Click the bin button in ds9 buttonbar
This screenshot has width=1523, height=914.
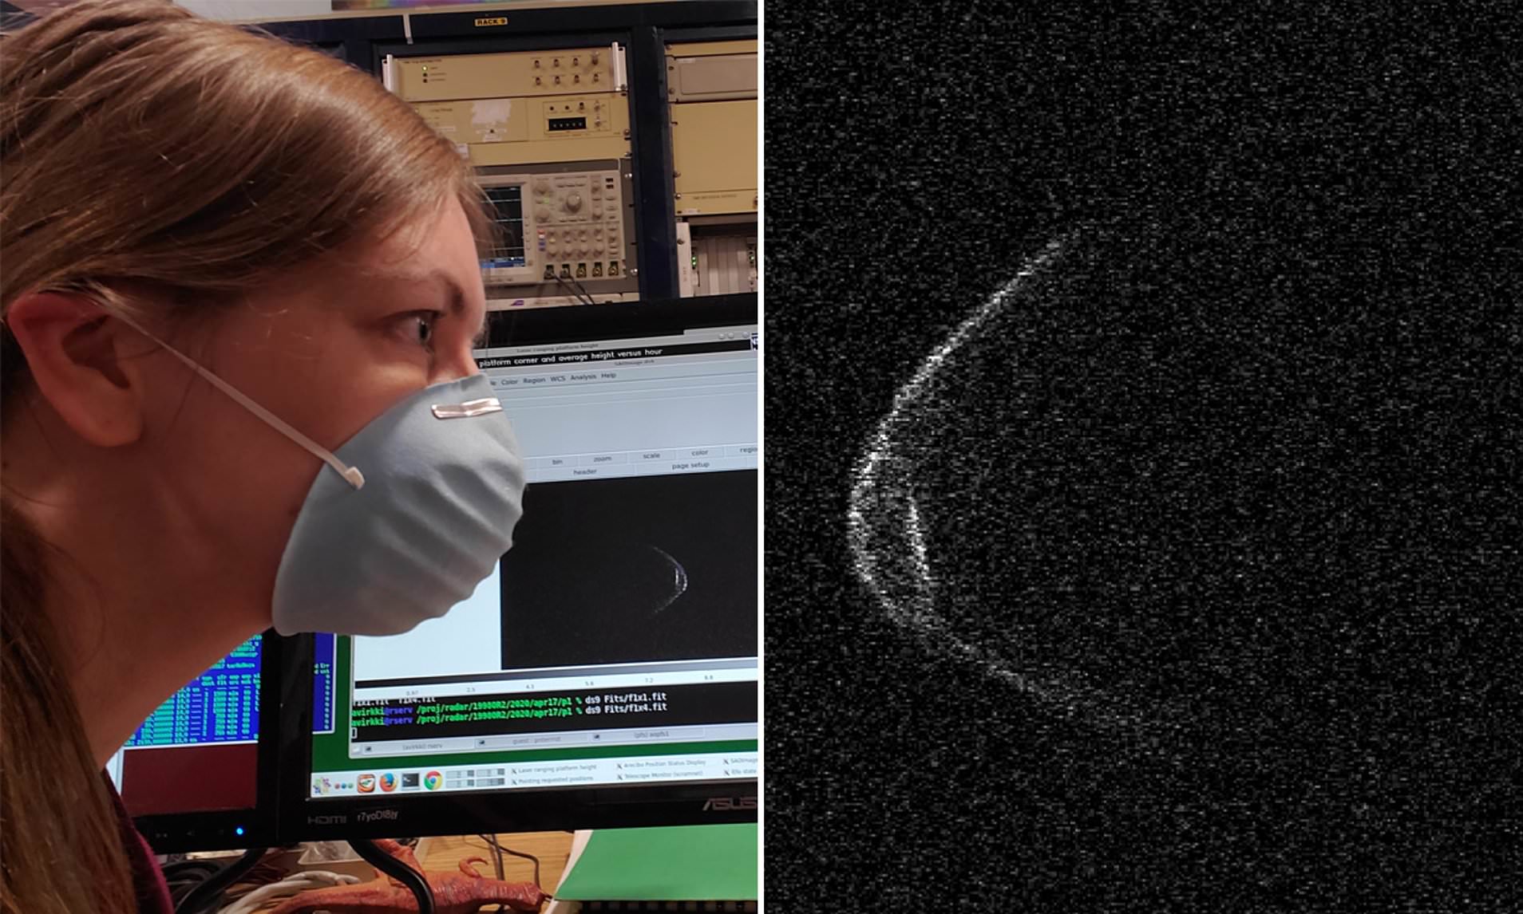557,462
